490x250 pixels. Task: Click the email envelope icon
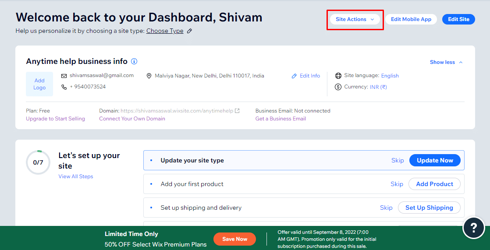64,76
